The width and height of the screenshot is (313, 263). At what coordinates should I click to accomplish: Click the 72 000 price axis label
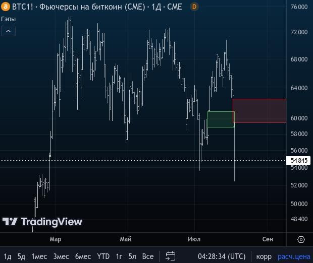pyautogui.click(x=299, y=32)
